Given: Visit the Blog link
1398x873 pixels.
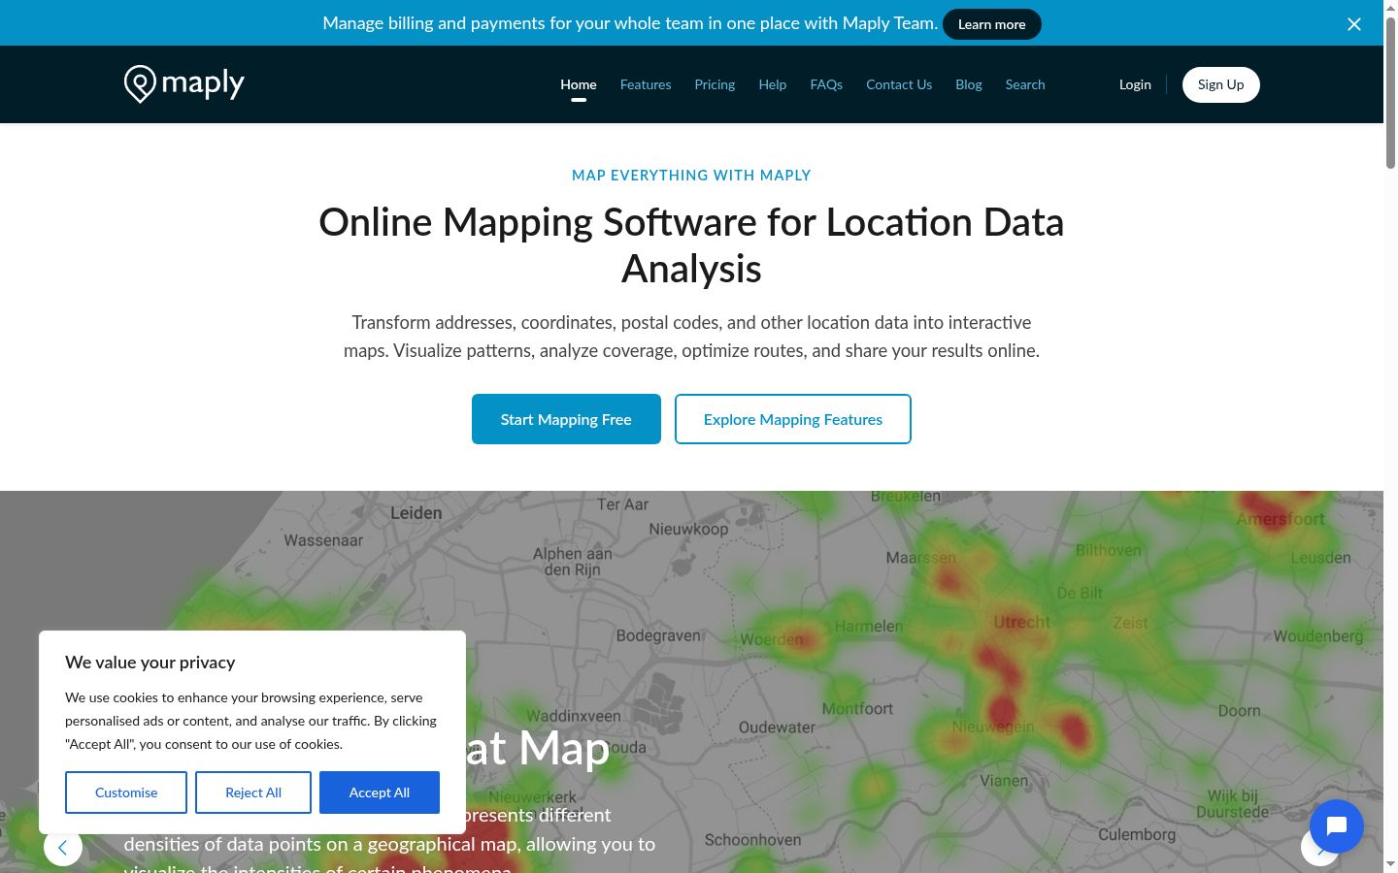Looking at the screenshot, I should click(969, 84).
